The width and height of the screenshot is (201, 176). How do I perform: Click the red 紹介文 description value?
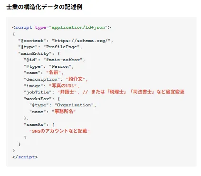coord(76,79)
